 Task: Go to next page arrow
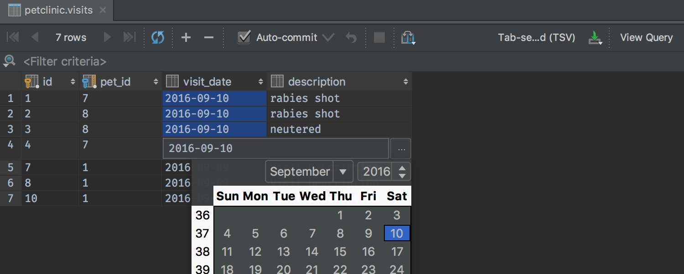coord(107,37)
